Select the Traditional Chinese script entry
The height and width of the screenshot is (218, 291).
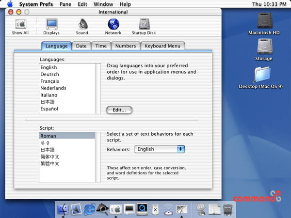pyautogui.click(x=67, y=164)
